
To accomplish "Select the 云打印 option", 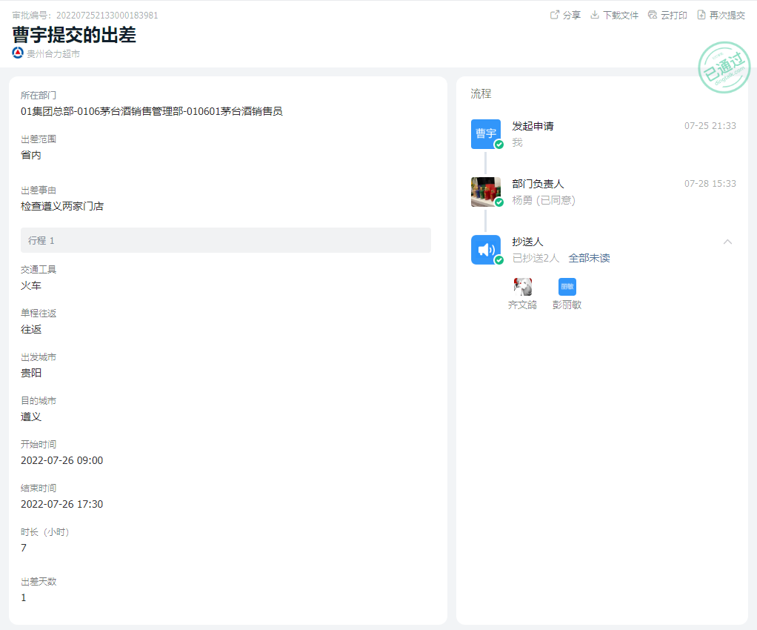I will click(x=674, y=15).
